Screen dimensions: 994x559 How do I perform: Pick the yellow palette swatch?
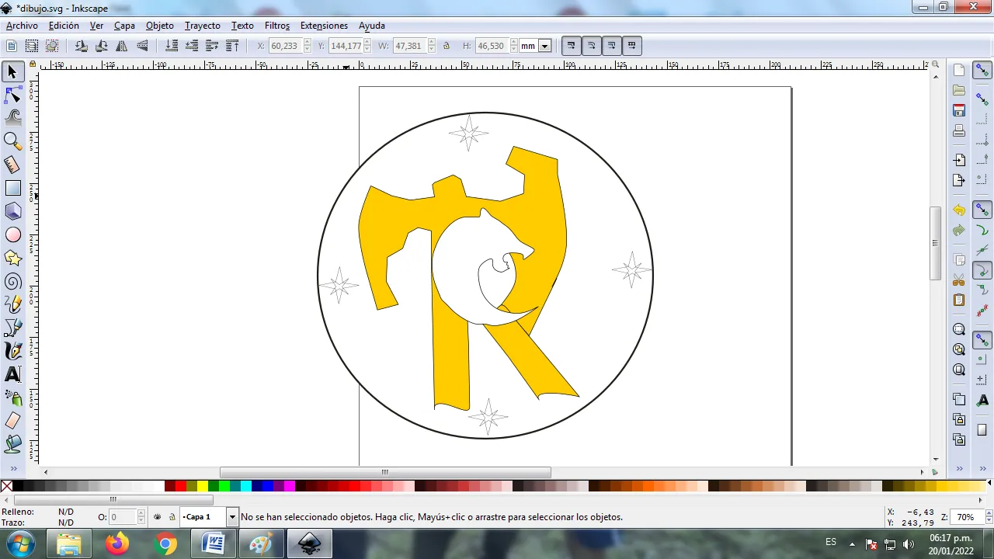click(x=202, y=486)
